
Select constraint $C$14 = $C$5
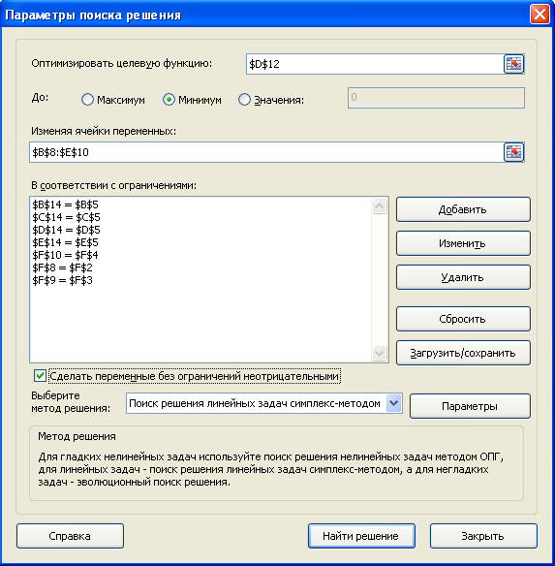[67, 217]
